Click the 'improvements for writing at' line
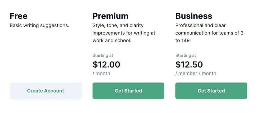The height and width of the screenshot is (113, 271). point(124,33)
